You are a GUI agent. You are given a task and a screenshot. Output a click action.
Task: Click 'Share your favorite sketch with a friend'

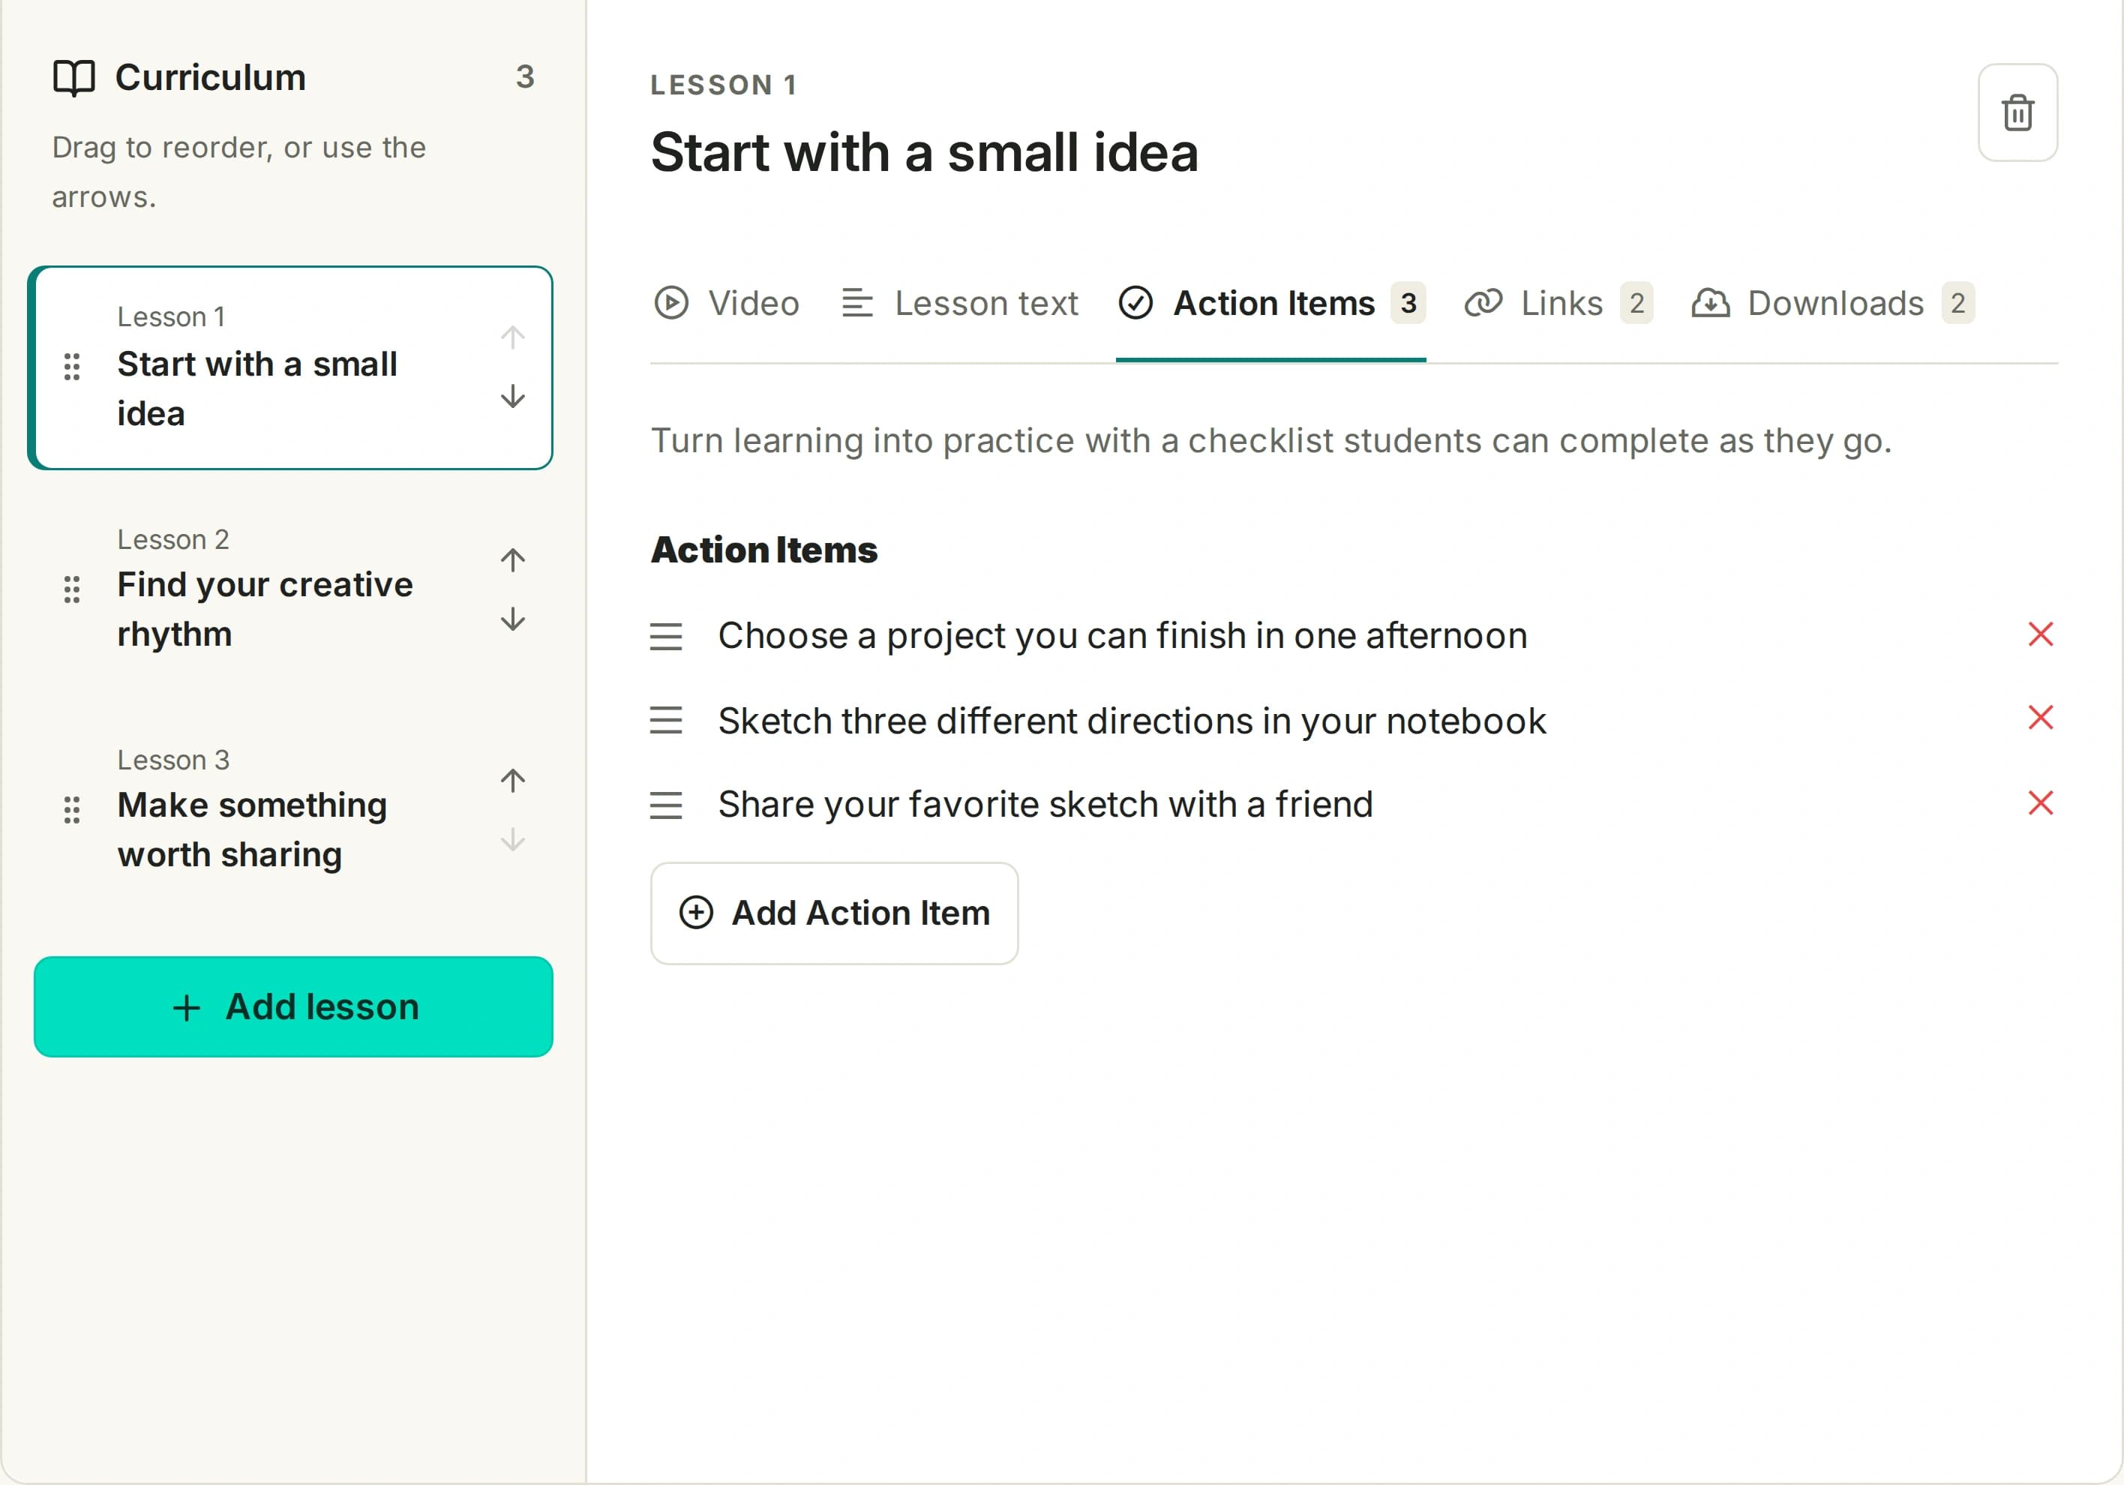(1045, 805)
